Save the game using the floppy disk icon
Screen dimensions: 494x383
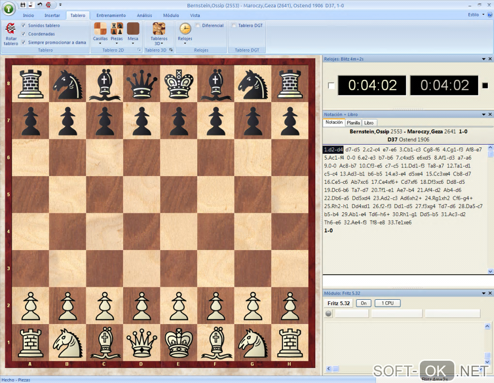pos(22,5)
